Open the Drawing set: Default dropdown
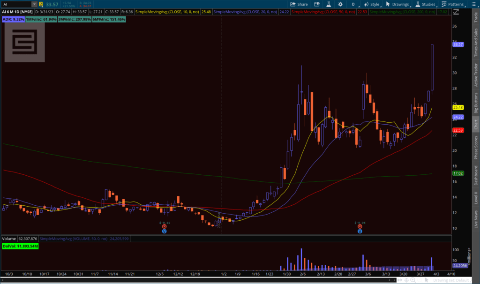 tap(451, 280)
